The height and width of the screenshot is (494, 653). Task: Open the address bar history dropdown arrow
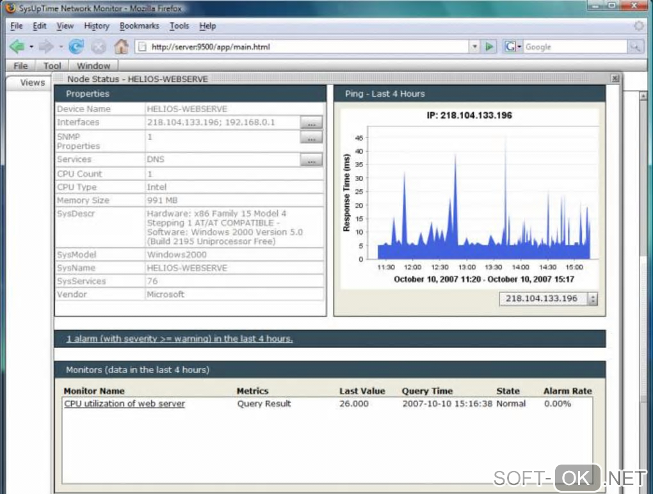click(x=474, y=47)
